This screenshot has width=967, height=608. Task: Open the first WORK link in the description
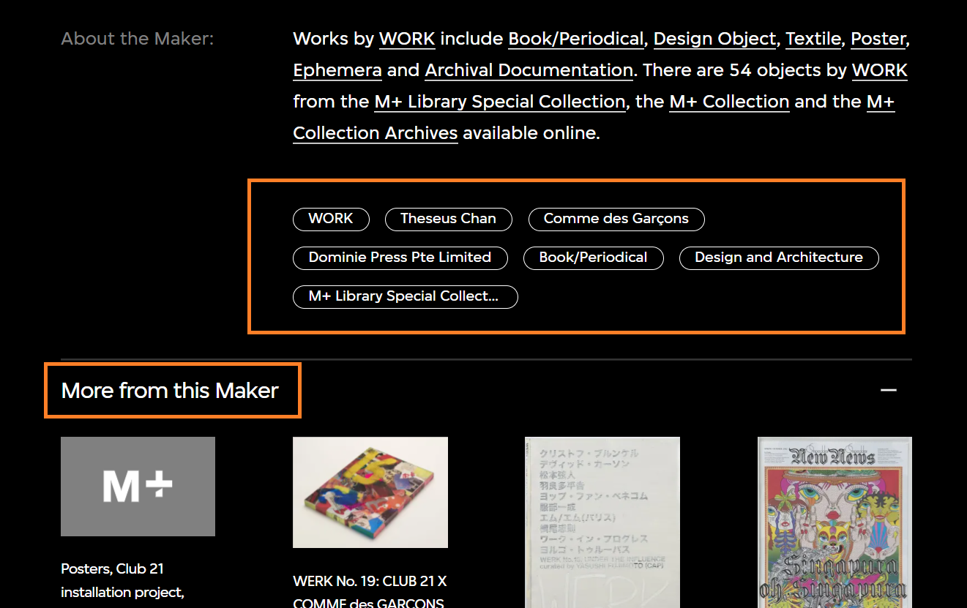407,39
